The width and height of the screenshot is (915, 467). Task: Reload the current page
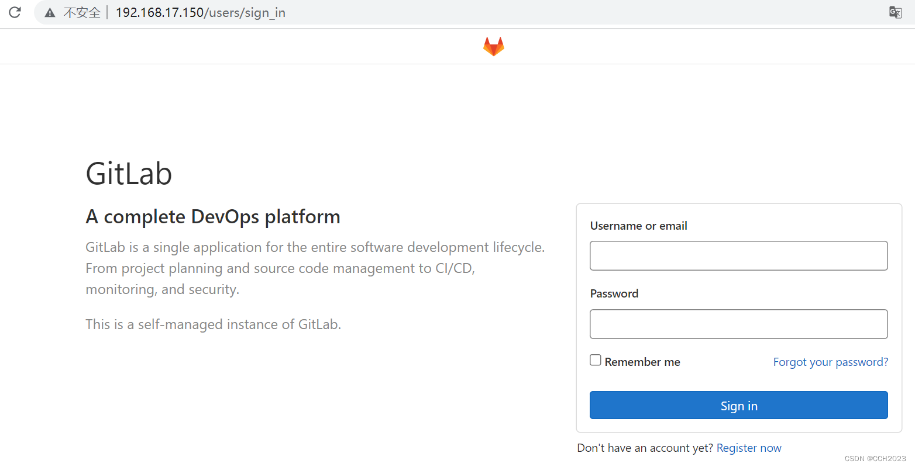pyautogui.click(x=14, y=12)
